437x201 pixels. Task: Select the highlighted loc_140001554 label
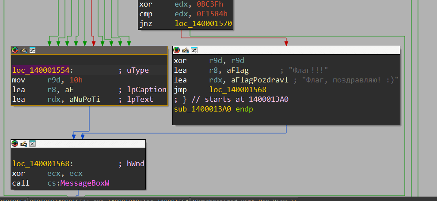41,71
